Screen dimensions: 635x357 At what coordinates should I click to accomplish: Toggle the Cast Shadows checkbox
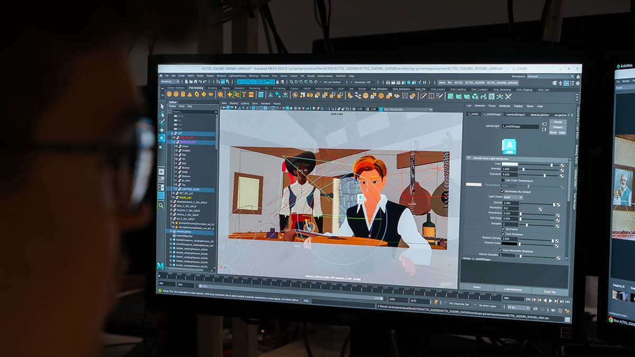click(x=502, y=234)
